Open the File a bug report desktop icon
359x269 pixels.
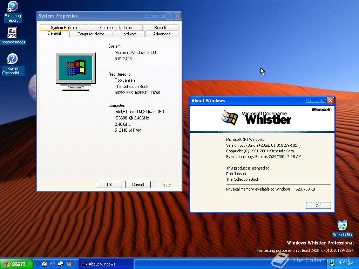click(x=12, y=11)
